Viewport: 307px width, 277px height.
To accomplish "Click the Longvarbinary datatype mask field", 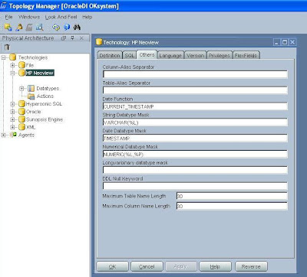I will coord(195,170).
